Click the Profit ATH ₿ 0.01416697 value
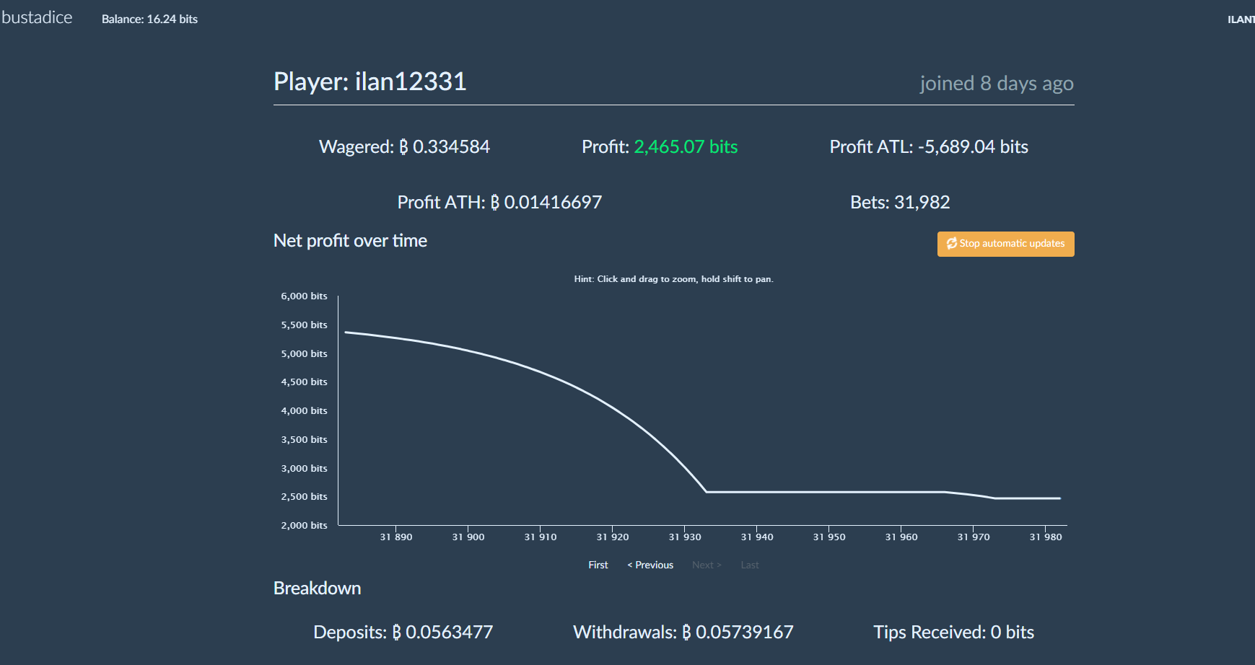Screen dimensions: 1255x665 (x=499, y=203)
